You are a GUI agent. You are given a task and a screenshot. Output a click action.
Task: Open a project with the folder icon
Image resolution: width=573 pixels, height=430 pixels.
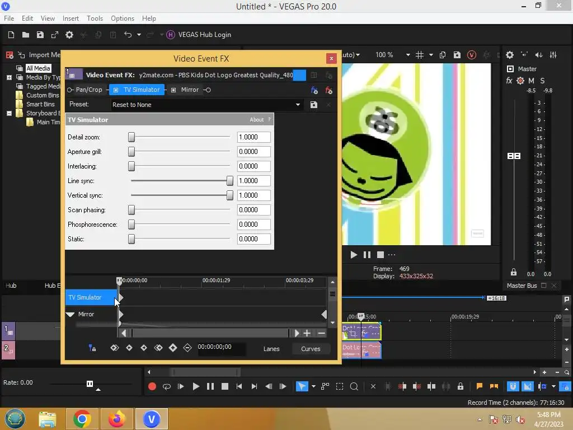point(26,35)
